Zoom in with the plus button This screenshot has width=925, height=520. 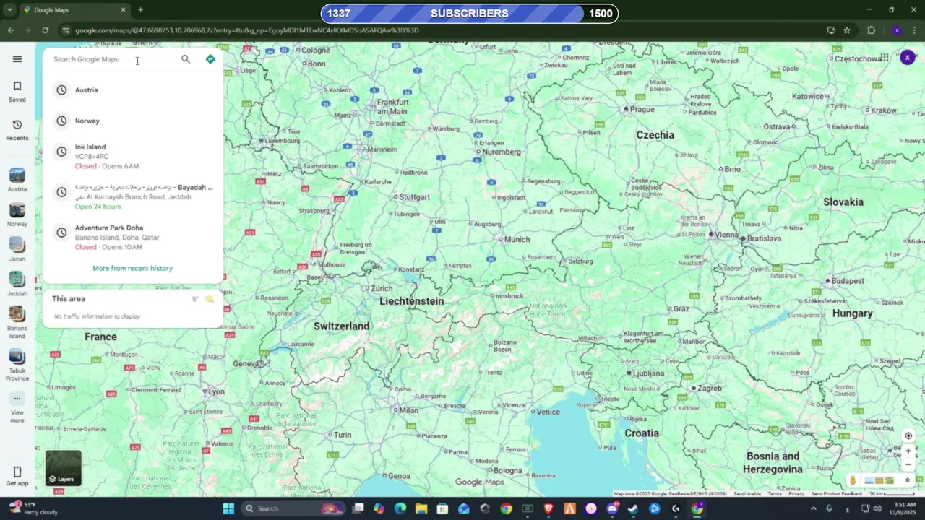(x=908, y=451)
